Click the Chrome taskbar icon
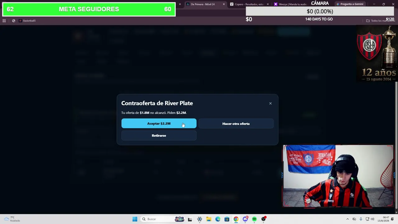398x224 pixels. (x=236, y=219)
